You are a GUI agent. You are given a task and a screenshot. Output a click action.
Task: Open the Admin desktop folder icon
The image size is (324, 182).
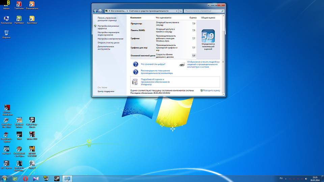point(7,5)
